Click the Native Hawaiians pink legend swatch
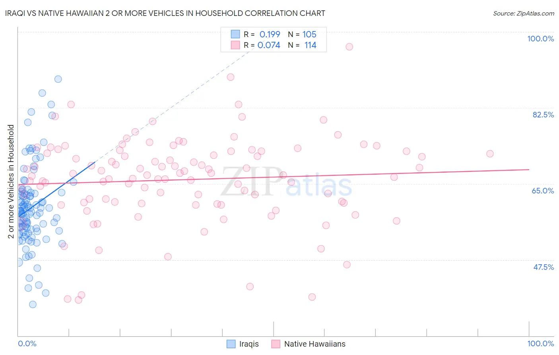Viewport: 559px width, 355px height. click(x=276, y=344)
